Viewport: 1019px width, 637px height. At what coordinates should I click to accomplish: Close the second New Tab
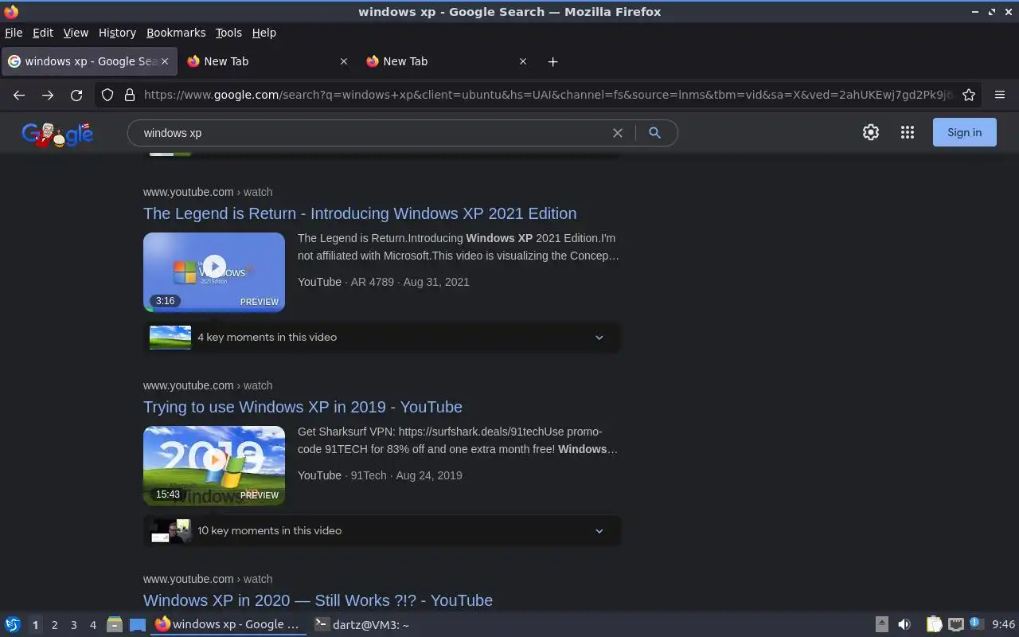point(344,61)
